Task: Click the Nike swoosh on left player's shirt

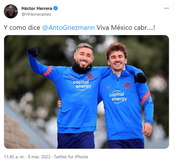Action: coord(71,77)
